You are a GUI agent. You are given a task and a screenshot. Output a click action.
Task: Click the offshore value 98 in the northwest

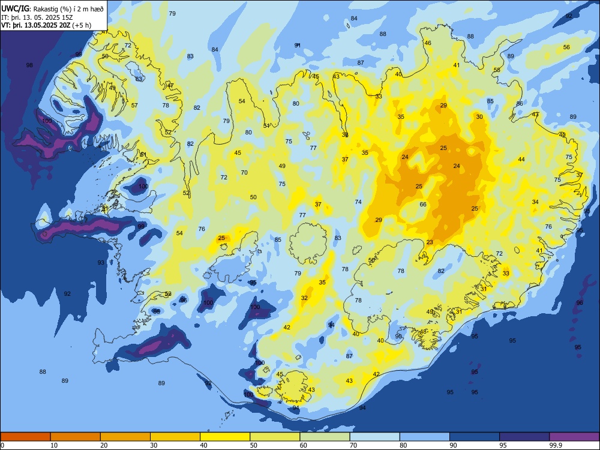pyautogui.click(x=29, y=65)
